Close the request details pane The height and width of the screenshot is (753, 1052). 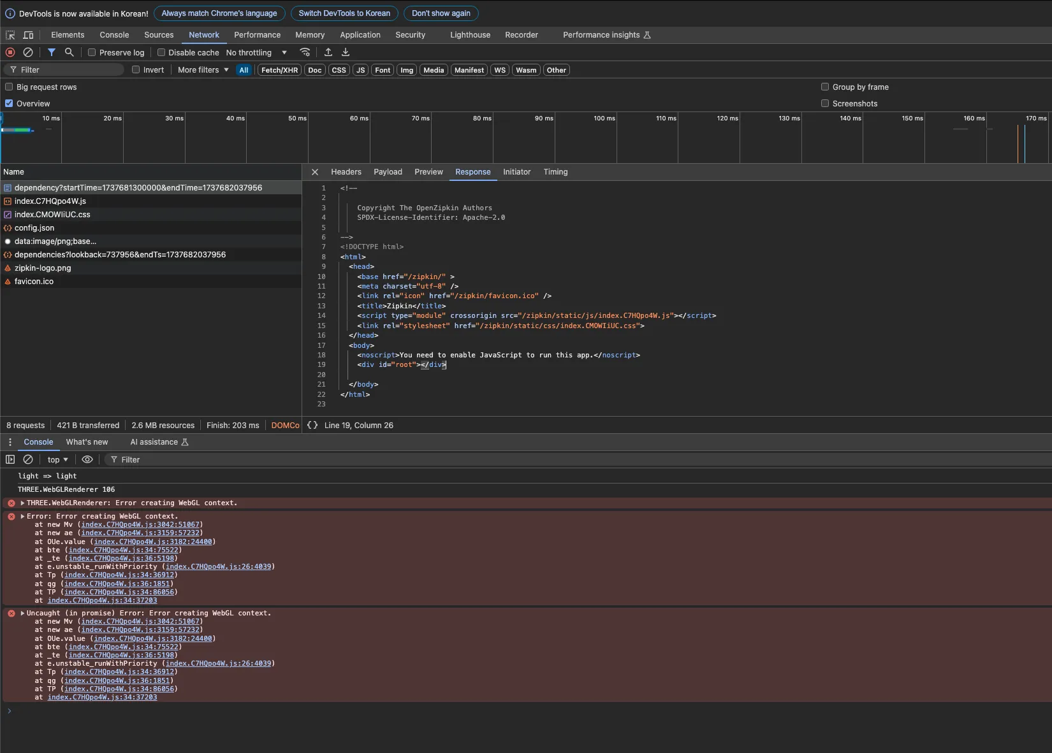coord(315,172)
